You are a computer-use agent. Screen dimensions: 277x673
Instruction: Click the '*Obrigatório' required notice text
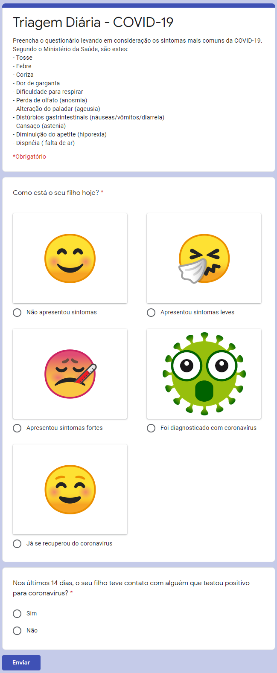point(29,157)
